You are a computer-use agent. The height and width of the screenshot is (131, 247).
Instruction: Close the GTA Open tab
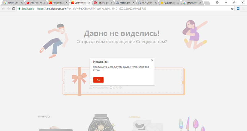click(156, 3)
